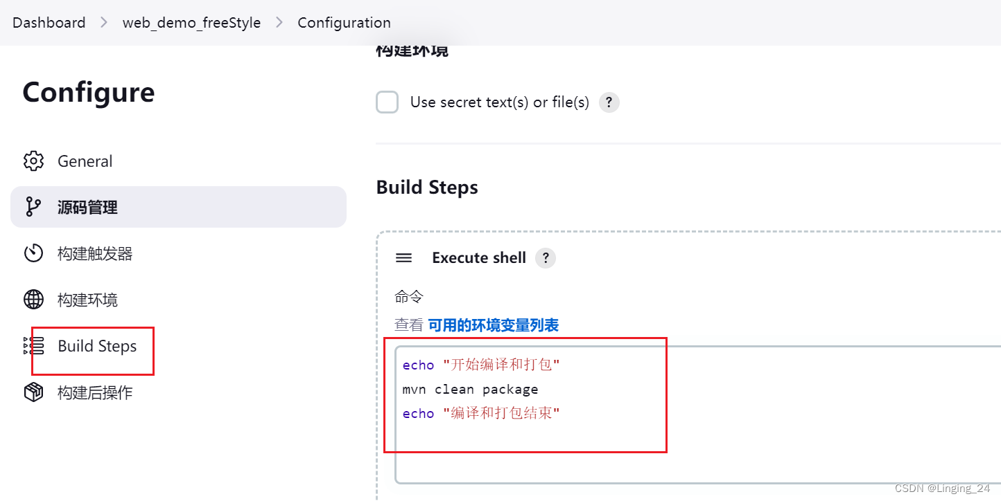Click the 构建环境 globe icon
This screenshot has height=501, width=1001.
(x=33, y=300)
